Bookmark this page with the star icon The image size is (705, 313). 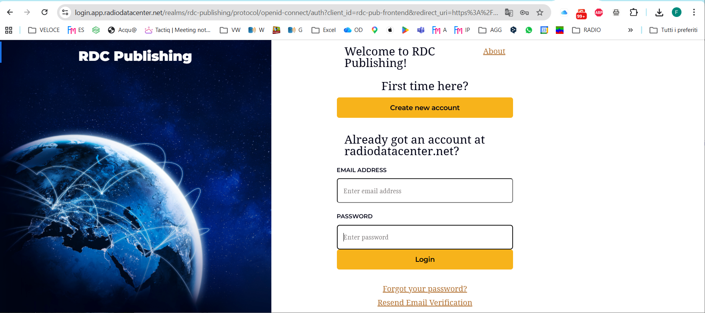pyautogui.click(x=540, y=13)
